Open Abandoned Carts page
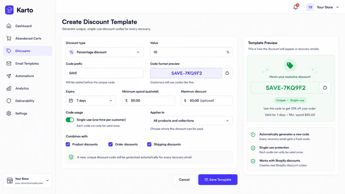Image resolution: width=345 pixels, height=194 pixels. tap(28, 38)
